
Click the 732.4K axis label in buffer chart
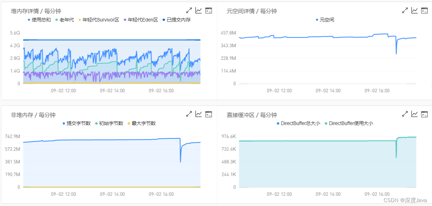point(229,149)
